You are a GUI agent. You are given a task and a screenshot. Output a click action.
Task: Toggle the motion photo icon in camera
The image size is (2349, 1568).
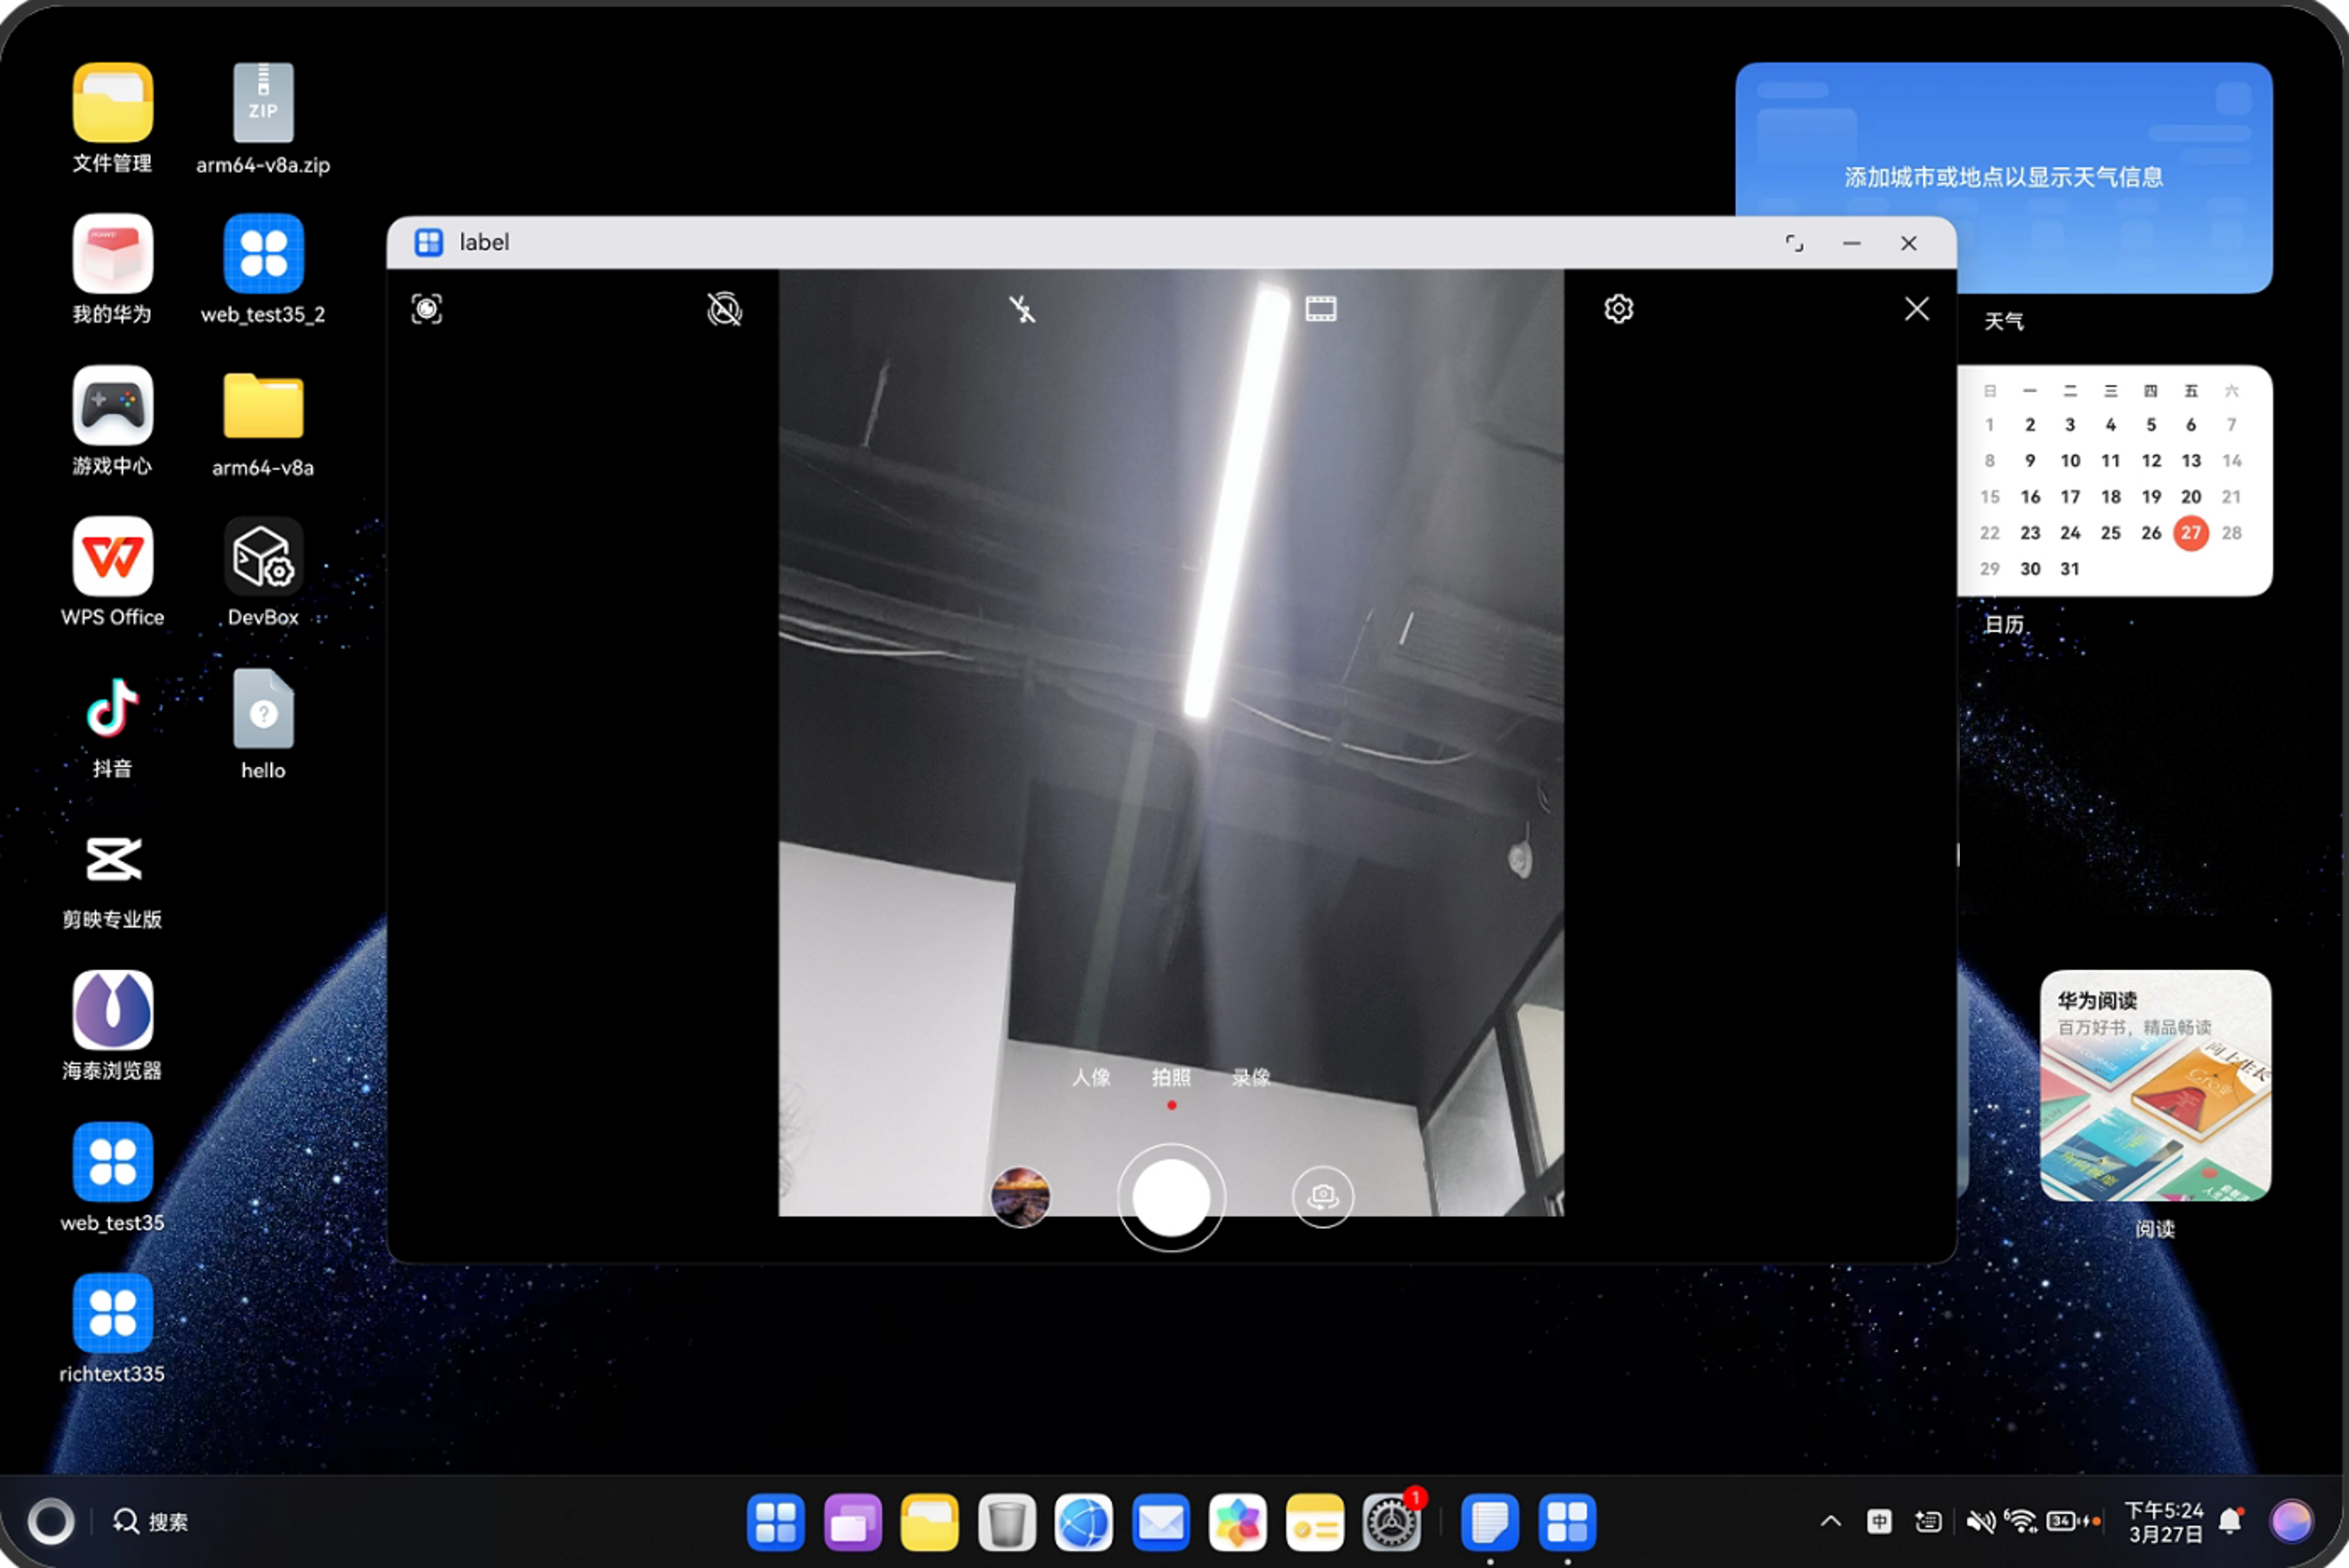coord(724,309)
